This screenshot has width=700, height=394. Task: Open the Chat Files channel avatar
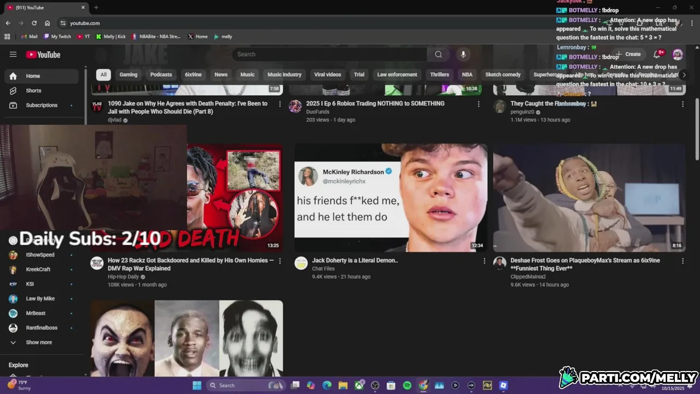tap(301, 263)
